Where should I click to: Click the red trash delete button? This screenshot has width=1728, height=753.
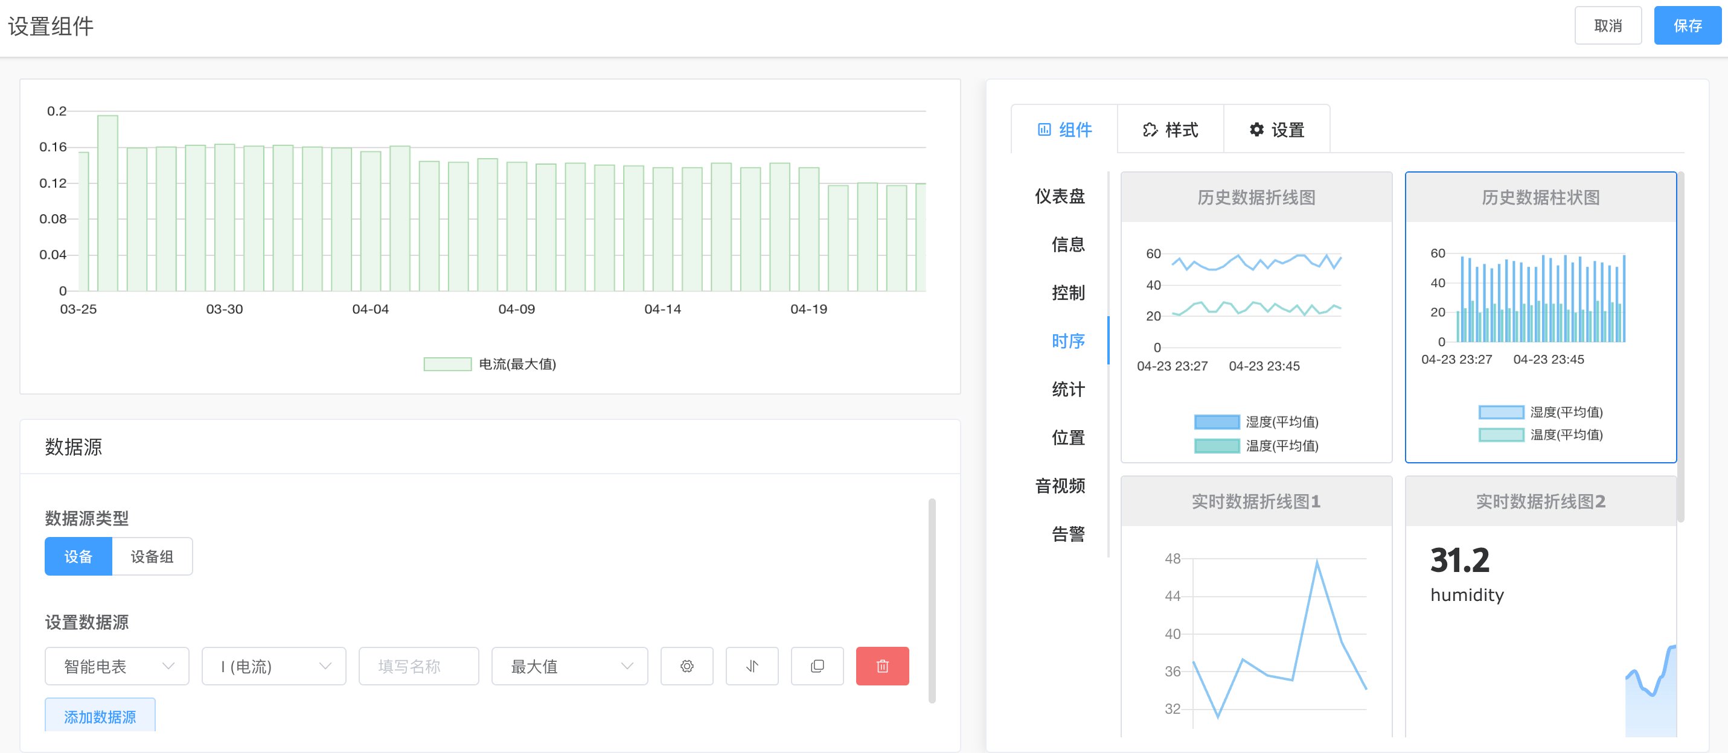tap(882, 666)
